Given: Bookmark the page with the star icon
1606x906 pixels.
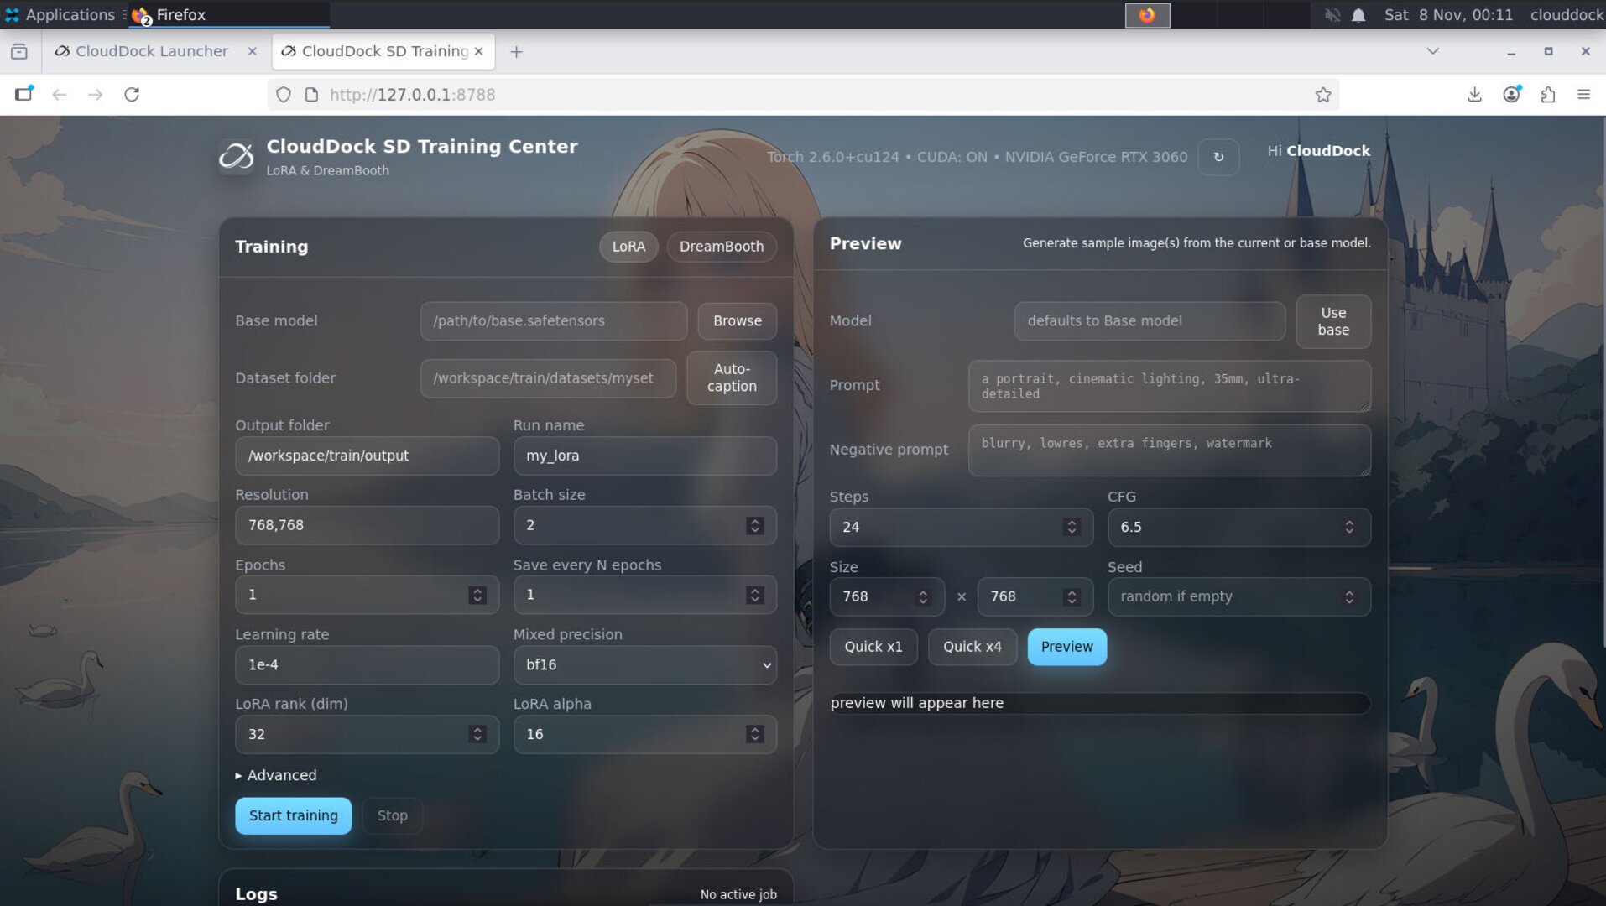Looking at the screenshot, I should [1323, 95].
